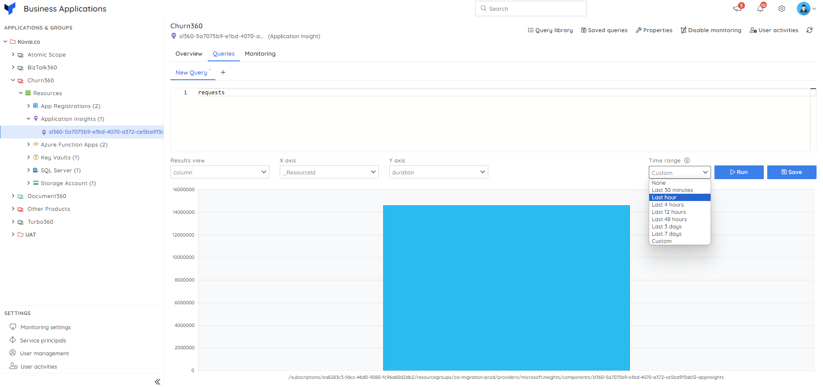Switch to the Monitoring tab
The image size is (823, 387).
coord(260,54)
